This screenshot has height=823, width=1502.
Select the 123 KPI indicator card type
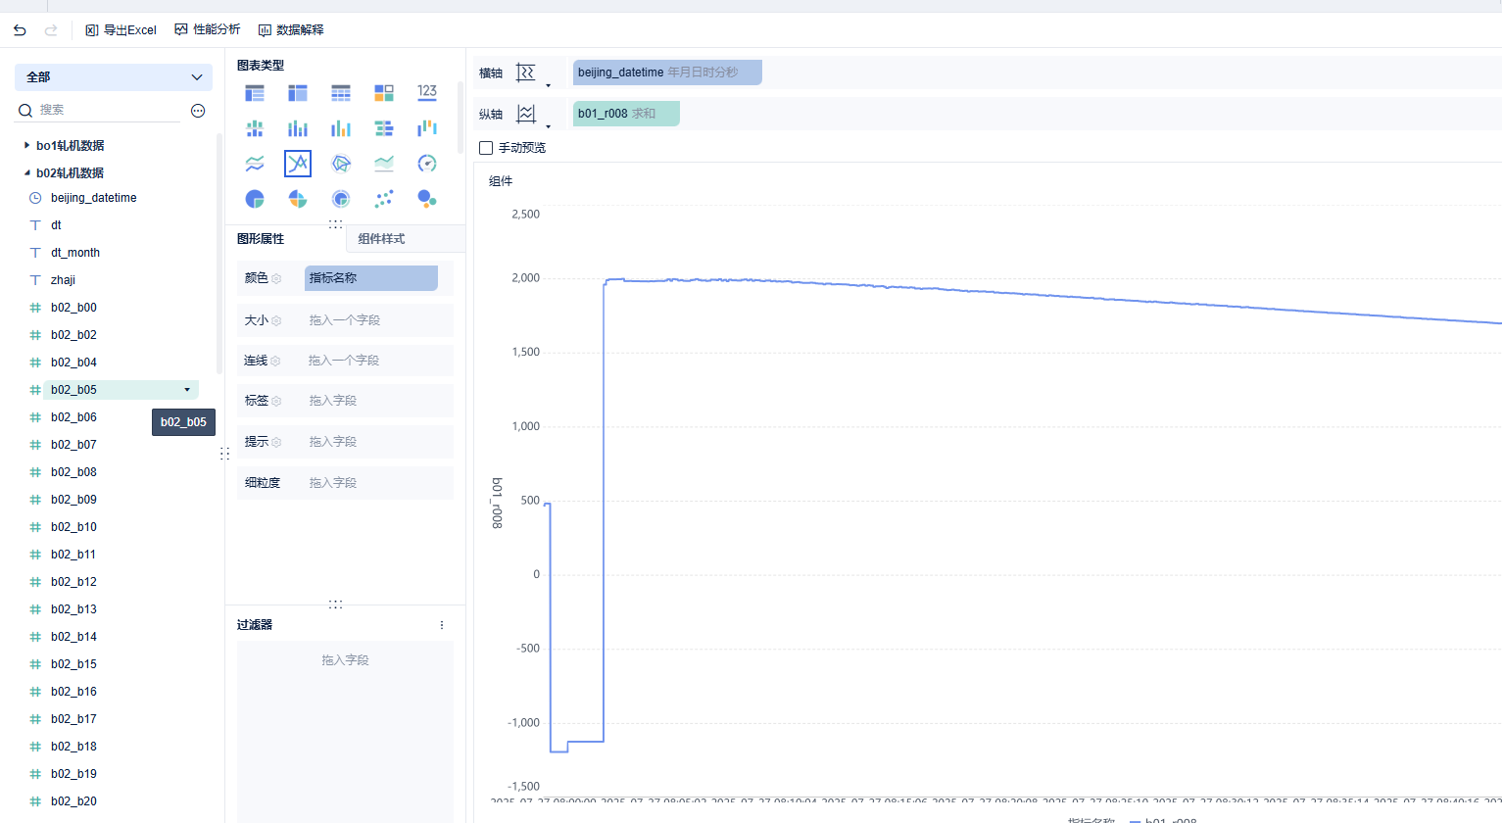[427, 93]
